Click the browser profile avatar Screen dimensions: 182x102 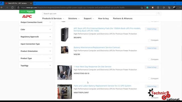175,8
